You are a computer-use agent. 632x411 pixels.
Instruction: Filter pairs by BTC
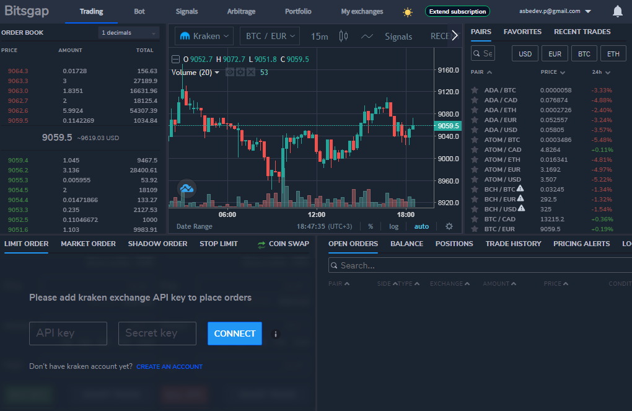[x=584, y=54]
